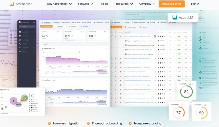Click the large purple bubble in the Competitors chart
The height and width of the screenshot is (127, 219).
pyautogui.click(x=14, y=101)
